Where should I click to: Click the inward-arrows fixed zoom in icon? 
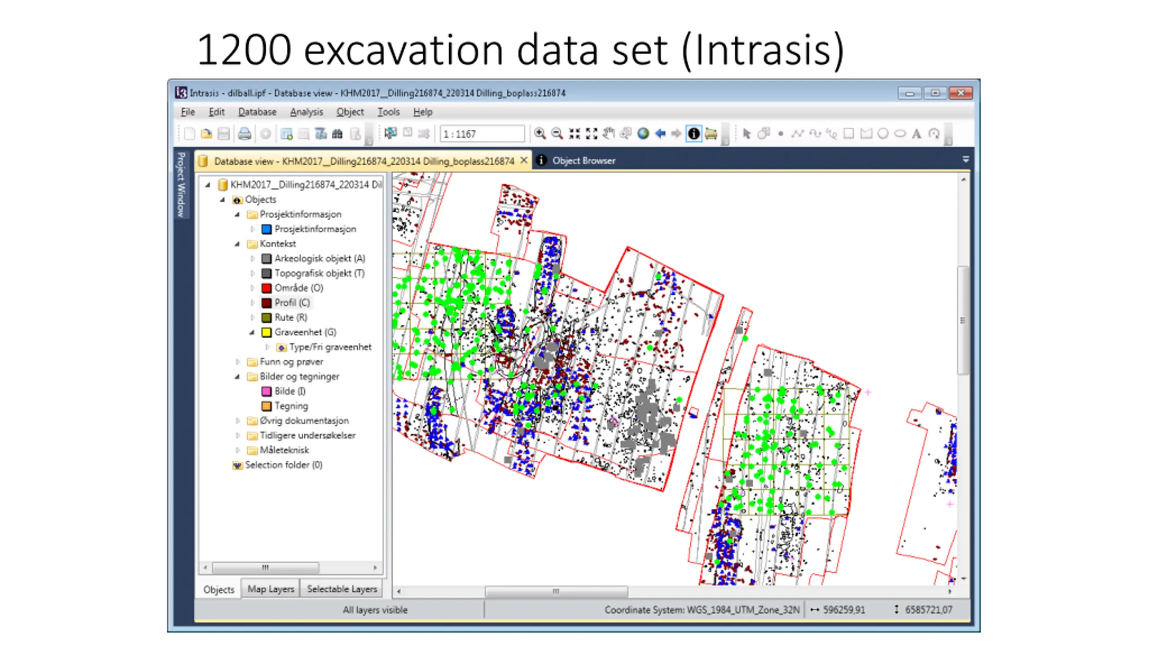[x=574, y=134]
